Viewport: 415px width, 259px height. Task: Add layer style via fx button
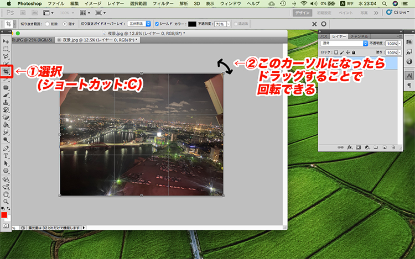click(350, 147)
